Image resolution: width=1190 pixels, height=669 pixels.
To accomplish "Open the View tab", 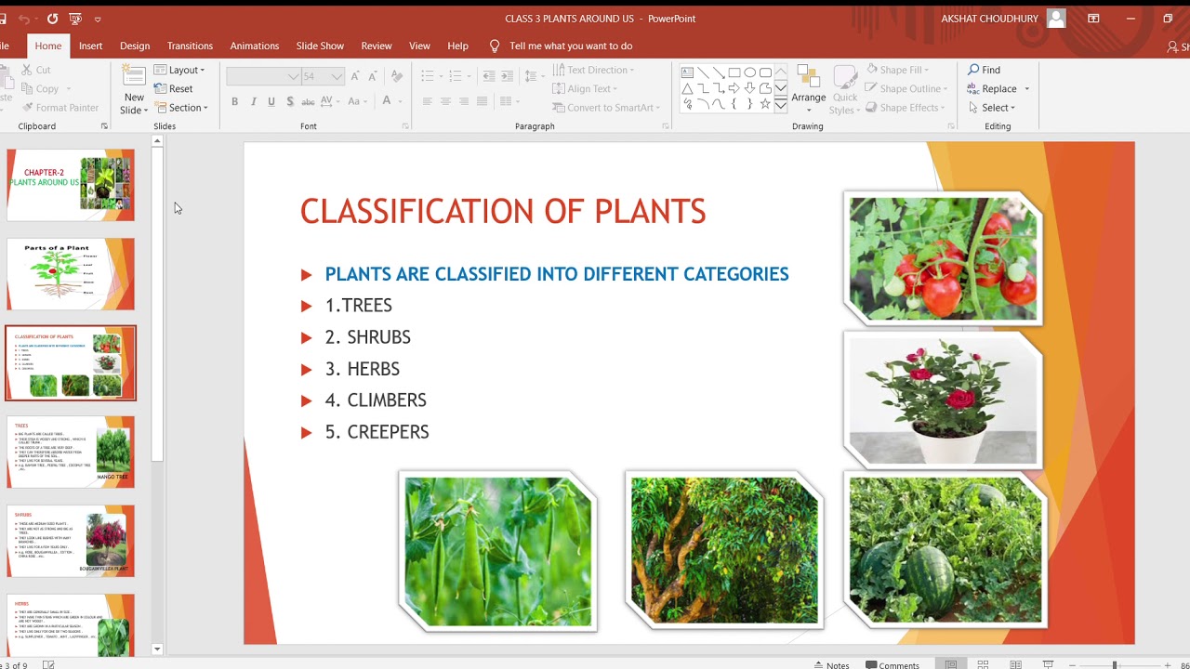I will point(420,46).
